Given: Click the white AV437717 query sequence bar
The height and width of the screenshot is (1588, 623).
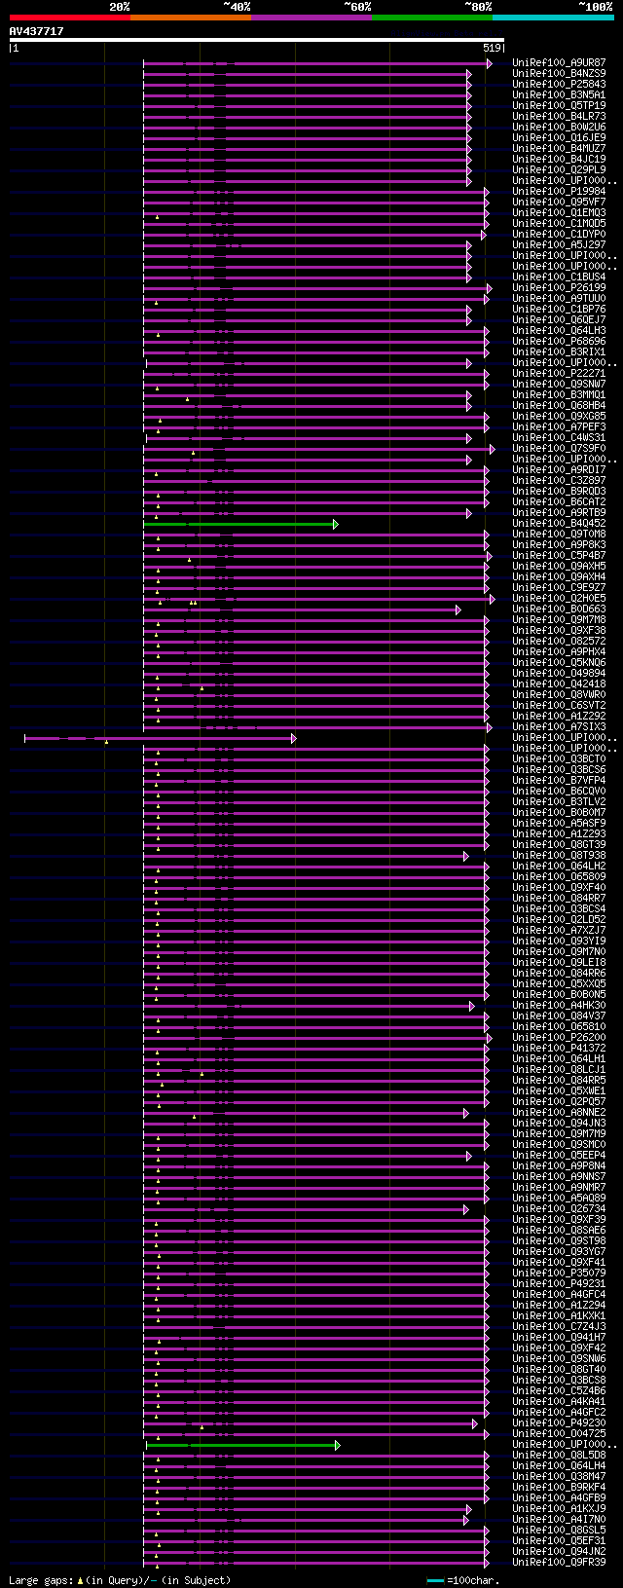Looking at the screenshot, I should pos(256,40).
